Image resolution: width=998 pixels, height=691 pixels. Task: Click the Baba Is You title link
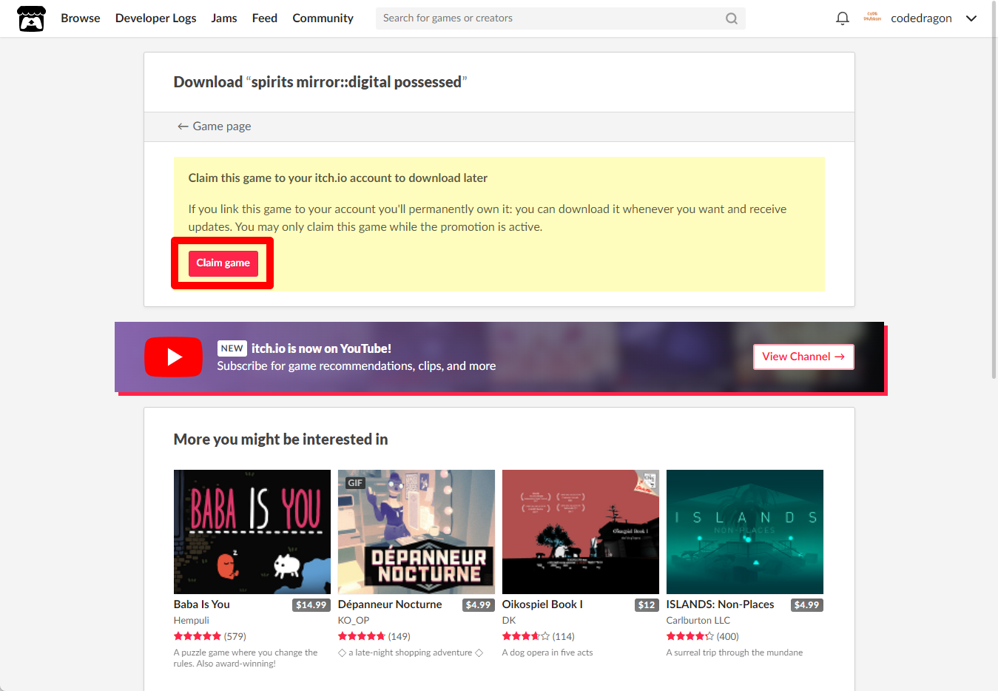pos(202,604)
